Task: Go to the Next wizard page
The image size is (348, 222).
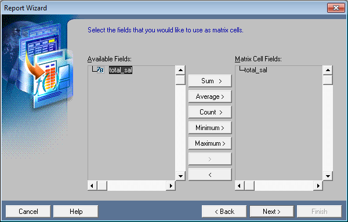Action: [x=271, y=212]
